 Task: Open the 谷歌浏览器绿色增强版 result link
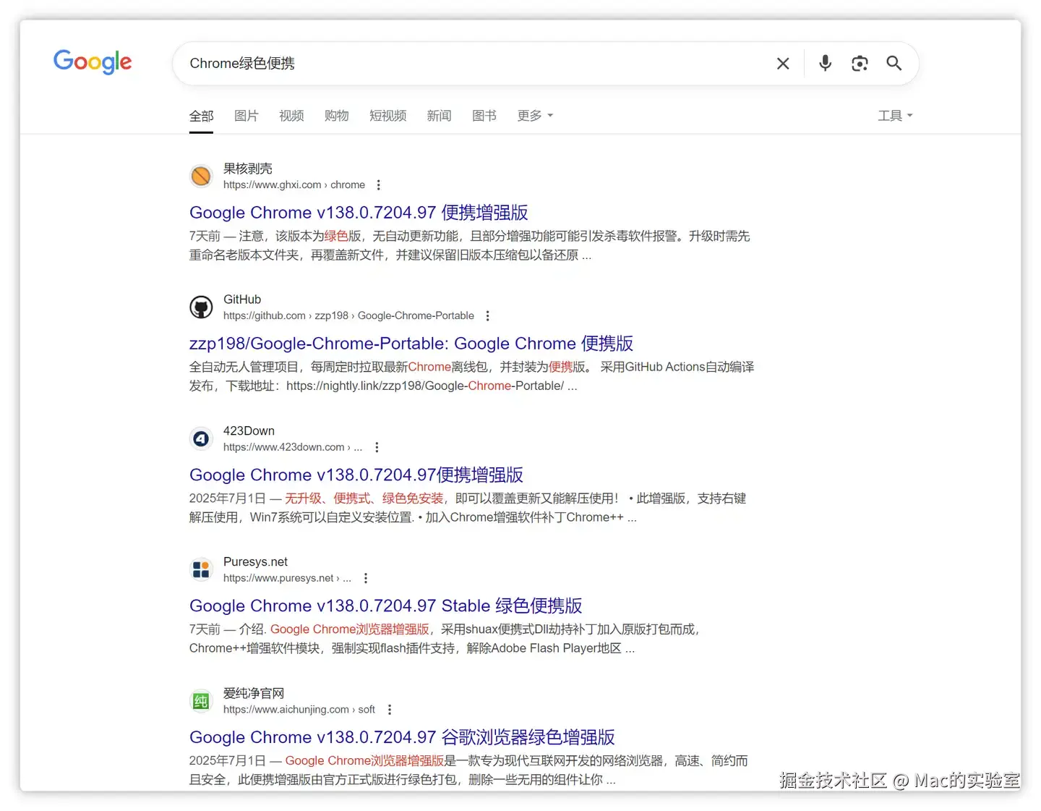[402, 737]
